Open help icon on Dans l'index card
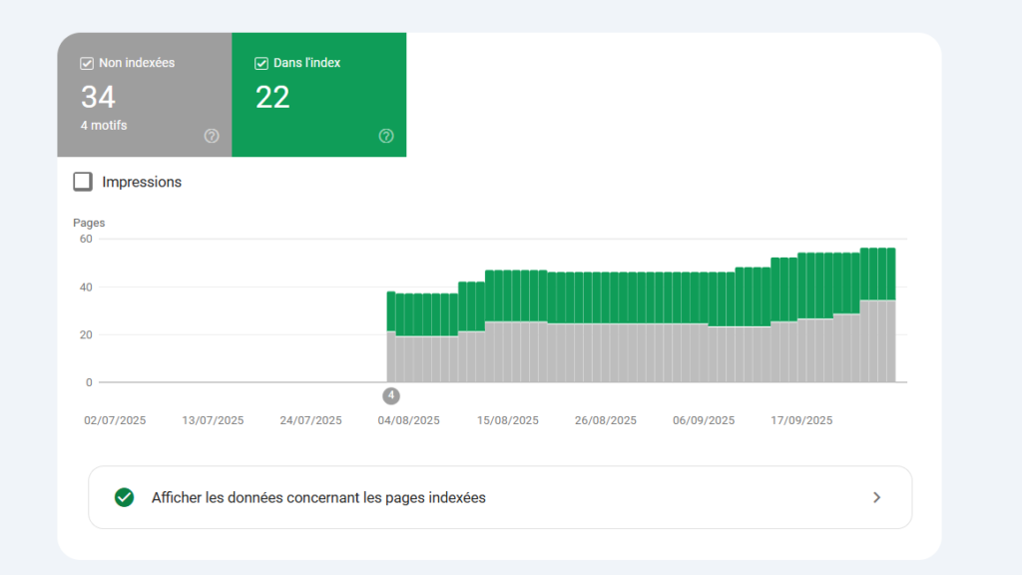The image size is (1022, 575). (x=386, y=136)
